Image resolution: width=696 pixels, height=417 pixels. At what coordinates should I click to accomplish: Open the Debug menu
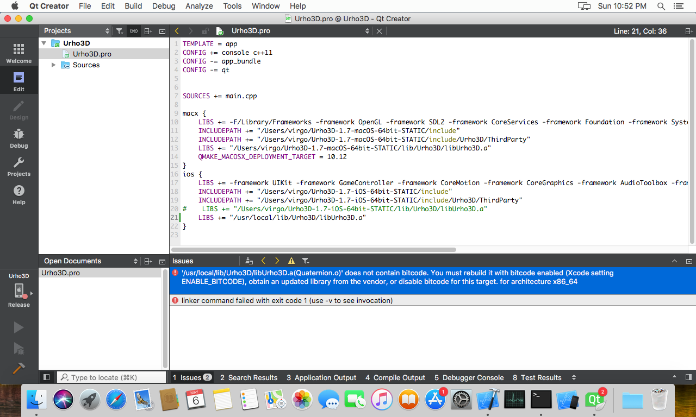(164, 6)
